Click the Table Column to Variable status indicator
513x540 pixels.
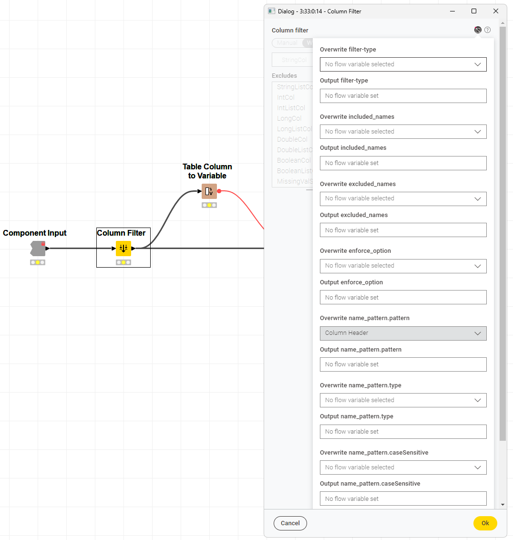point(209,205)
